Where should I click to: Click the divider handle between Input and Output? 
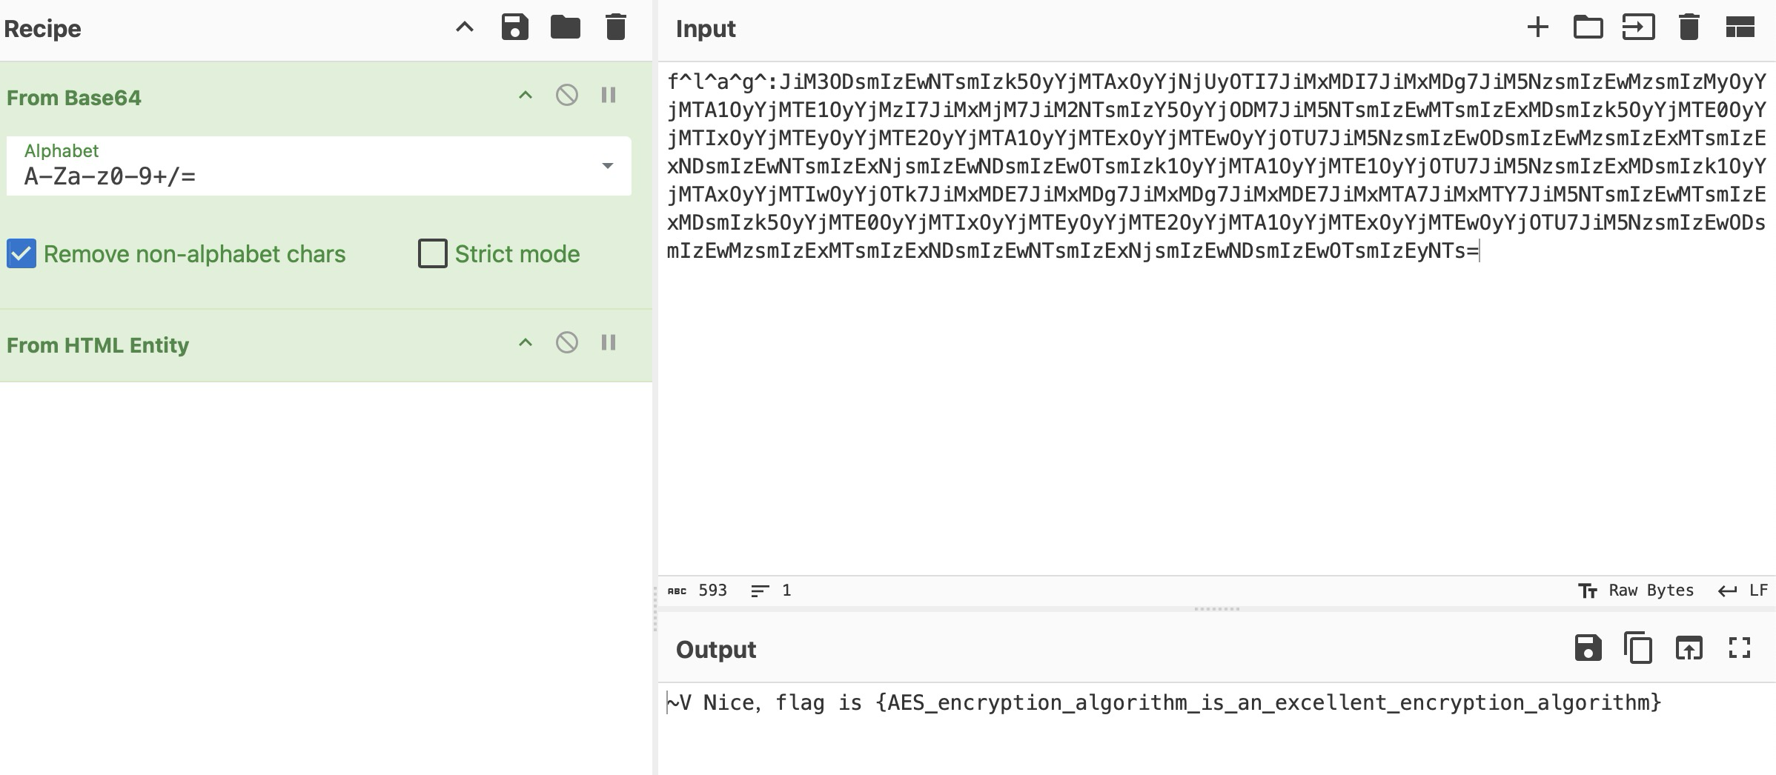1216,609
